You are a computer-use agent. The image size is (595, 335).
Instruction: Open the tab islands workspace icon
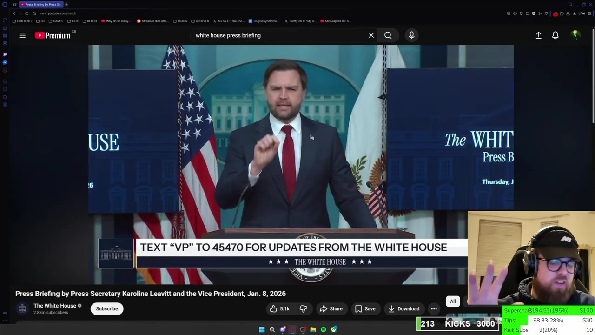point(14,4)
